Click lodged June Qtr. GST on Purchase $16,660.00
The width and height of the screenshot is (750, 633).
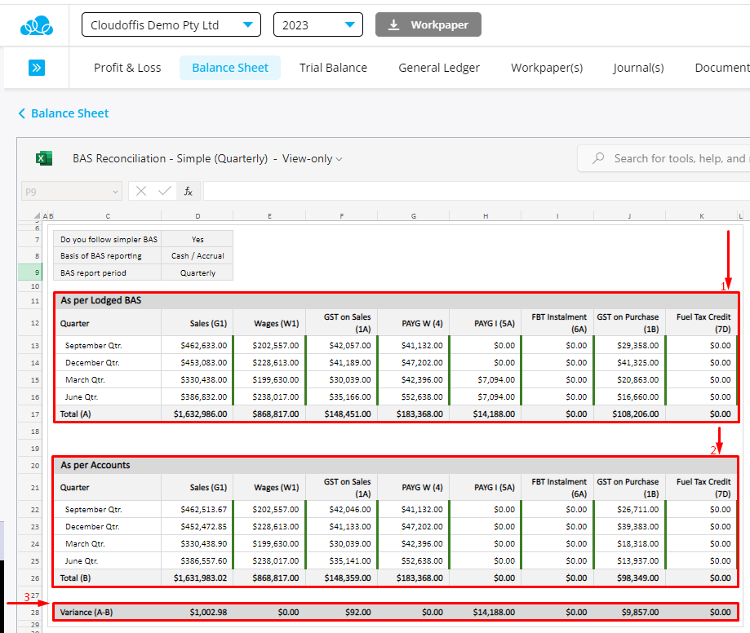click(x=629, y=396)
